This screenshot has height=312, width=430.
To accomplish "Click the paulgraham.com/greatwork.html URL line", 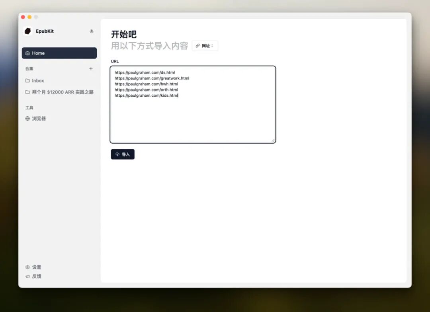I will click(x=152, y=78).
